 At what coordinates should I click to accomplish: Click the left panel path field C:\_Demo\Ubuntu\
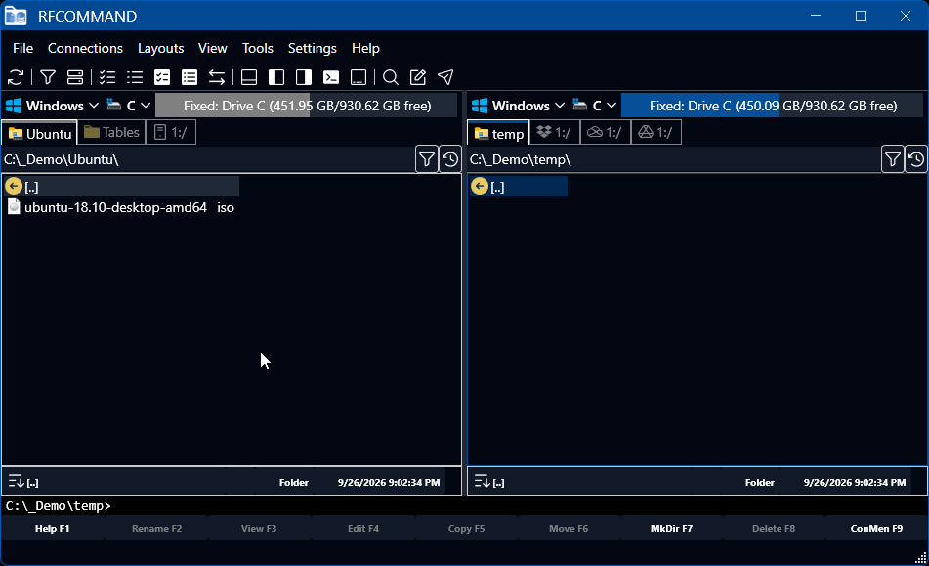pos(208,159)
